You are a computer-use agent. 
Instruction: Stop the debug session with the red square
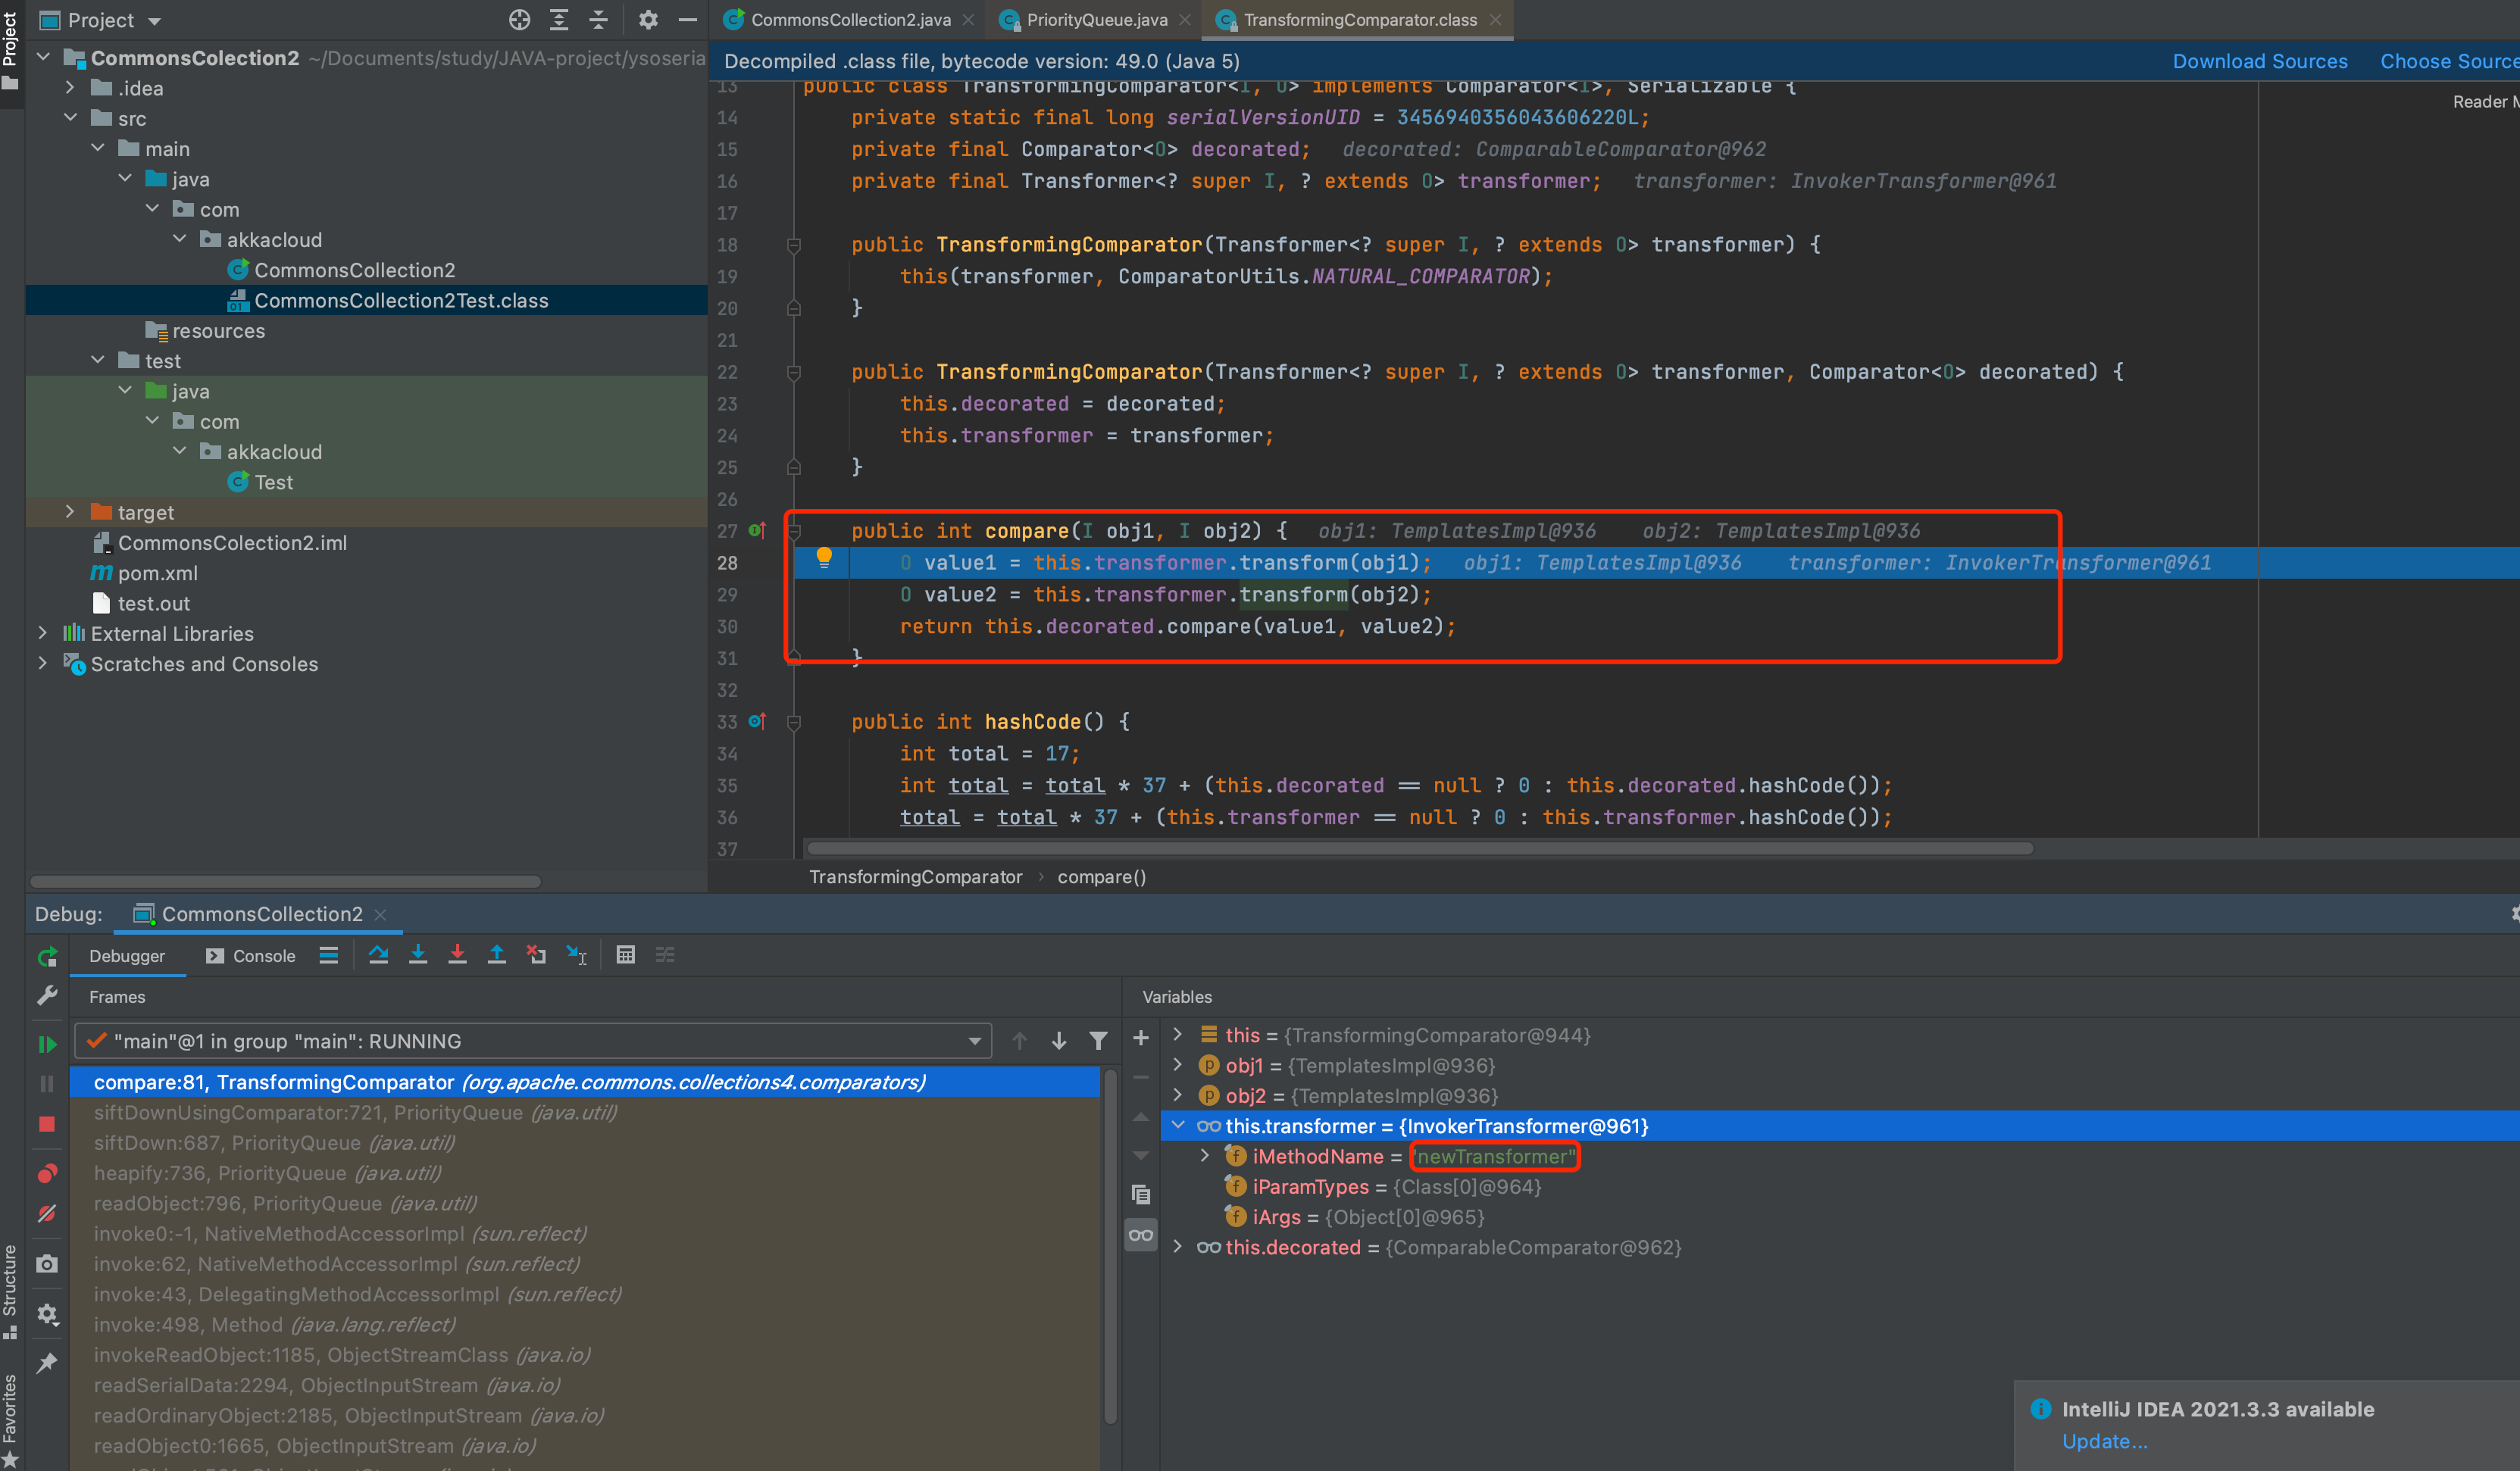(x=47, y=1124)
